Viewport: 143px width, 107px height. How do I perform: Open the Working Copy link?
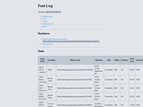48,24
